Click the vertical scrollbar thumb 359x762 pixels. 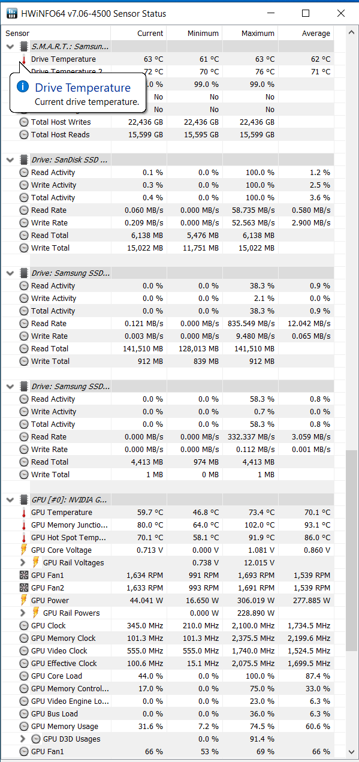pyautogui.click(x=352, y=550)
